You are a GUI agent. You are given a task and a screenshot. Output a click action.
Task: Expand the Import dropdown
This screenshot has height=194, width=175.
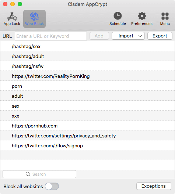(128, 36)
